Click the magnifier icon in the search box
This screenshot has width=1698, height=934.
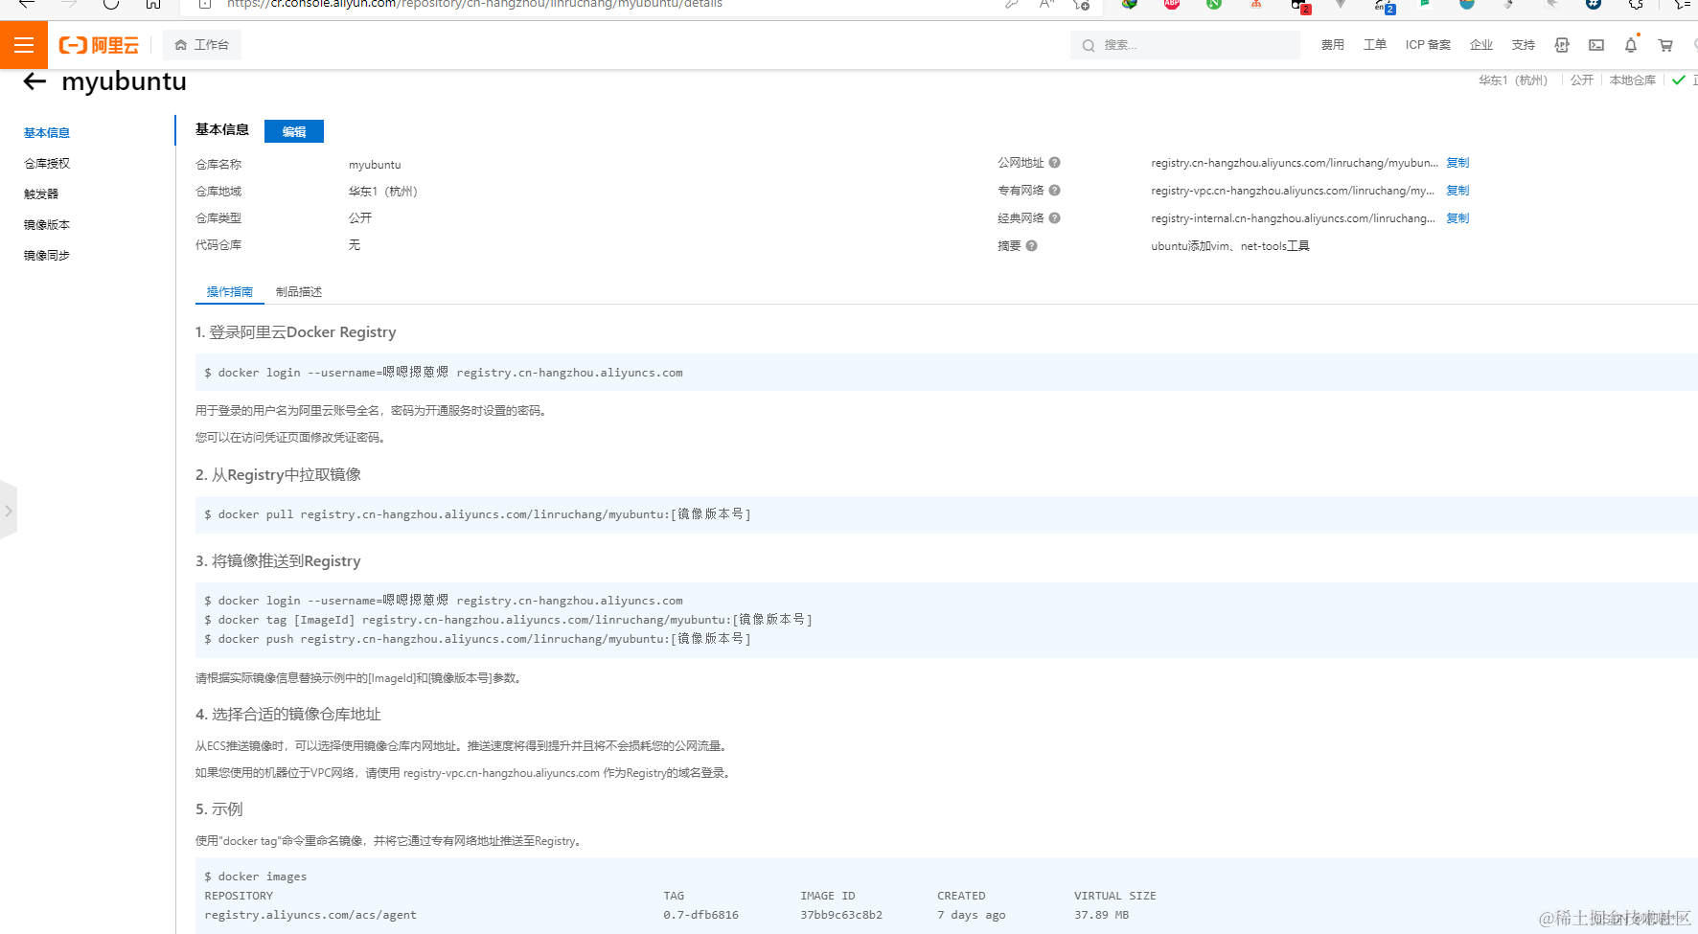coord(1089,45)
